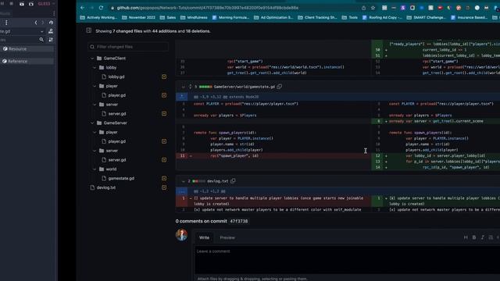Image resolution: width=500 pixels, height=281 pixels.
Task: Expand all lines in gamestate.gd diff
Action: tap(191, 87)
